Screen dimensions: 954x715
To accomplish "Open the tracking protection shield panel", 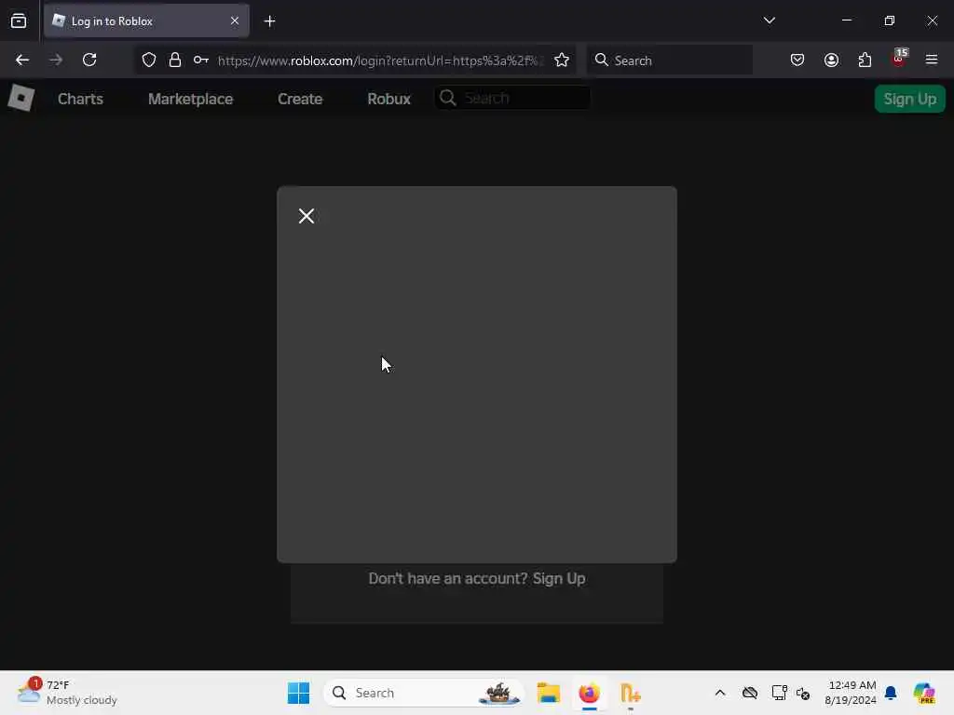I will (149, 60).
